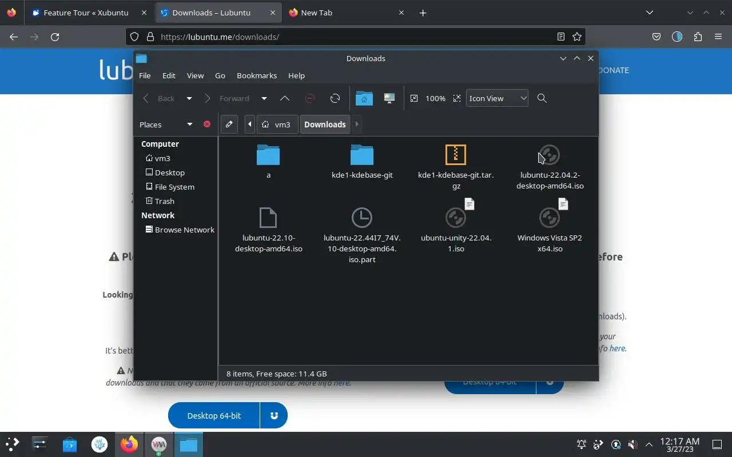This screenshot has width=732, height=457.
Task: Open the Bookmarks menu
Action: tap(257, 75)
